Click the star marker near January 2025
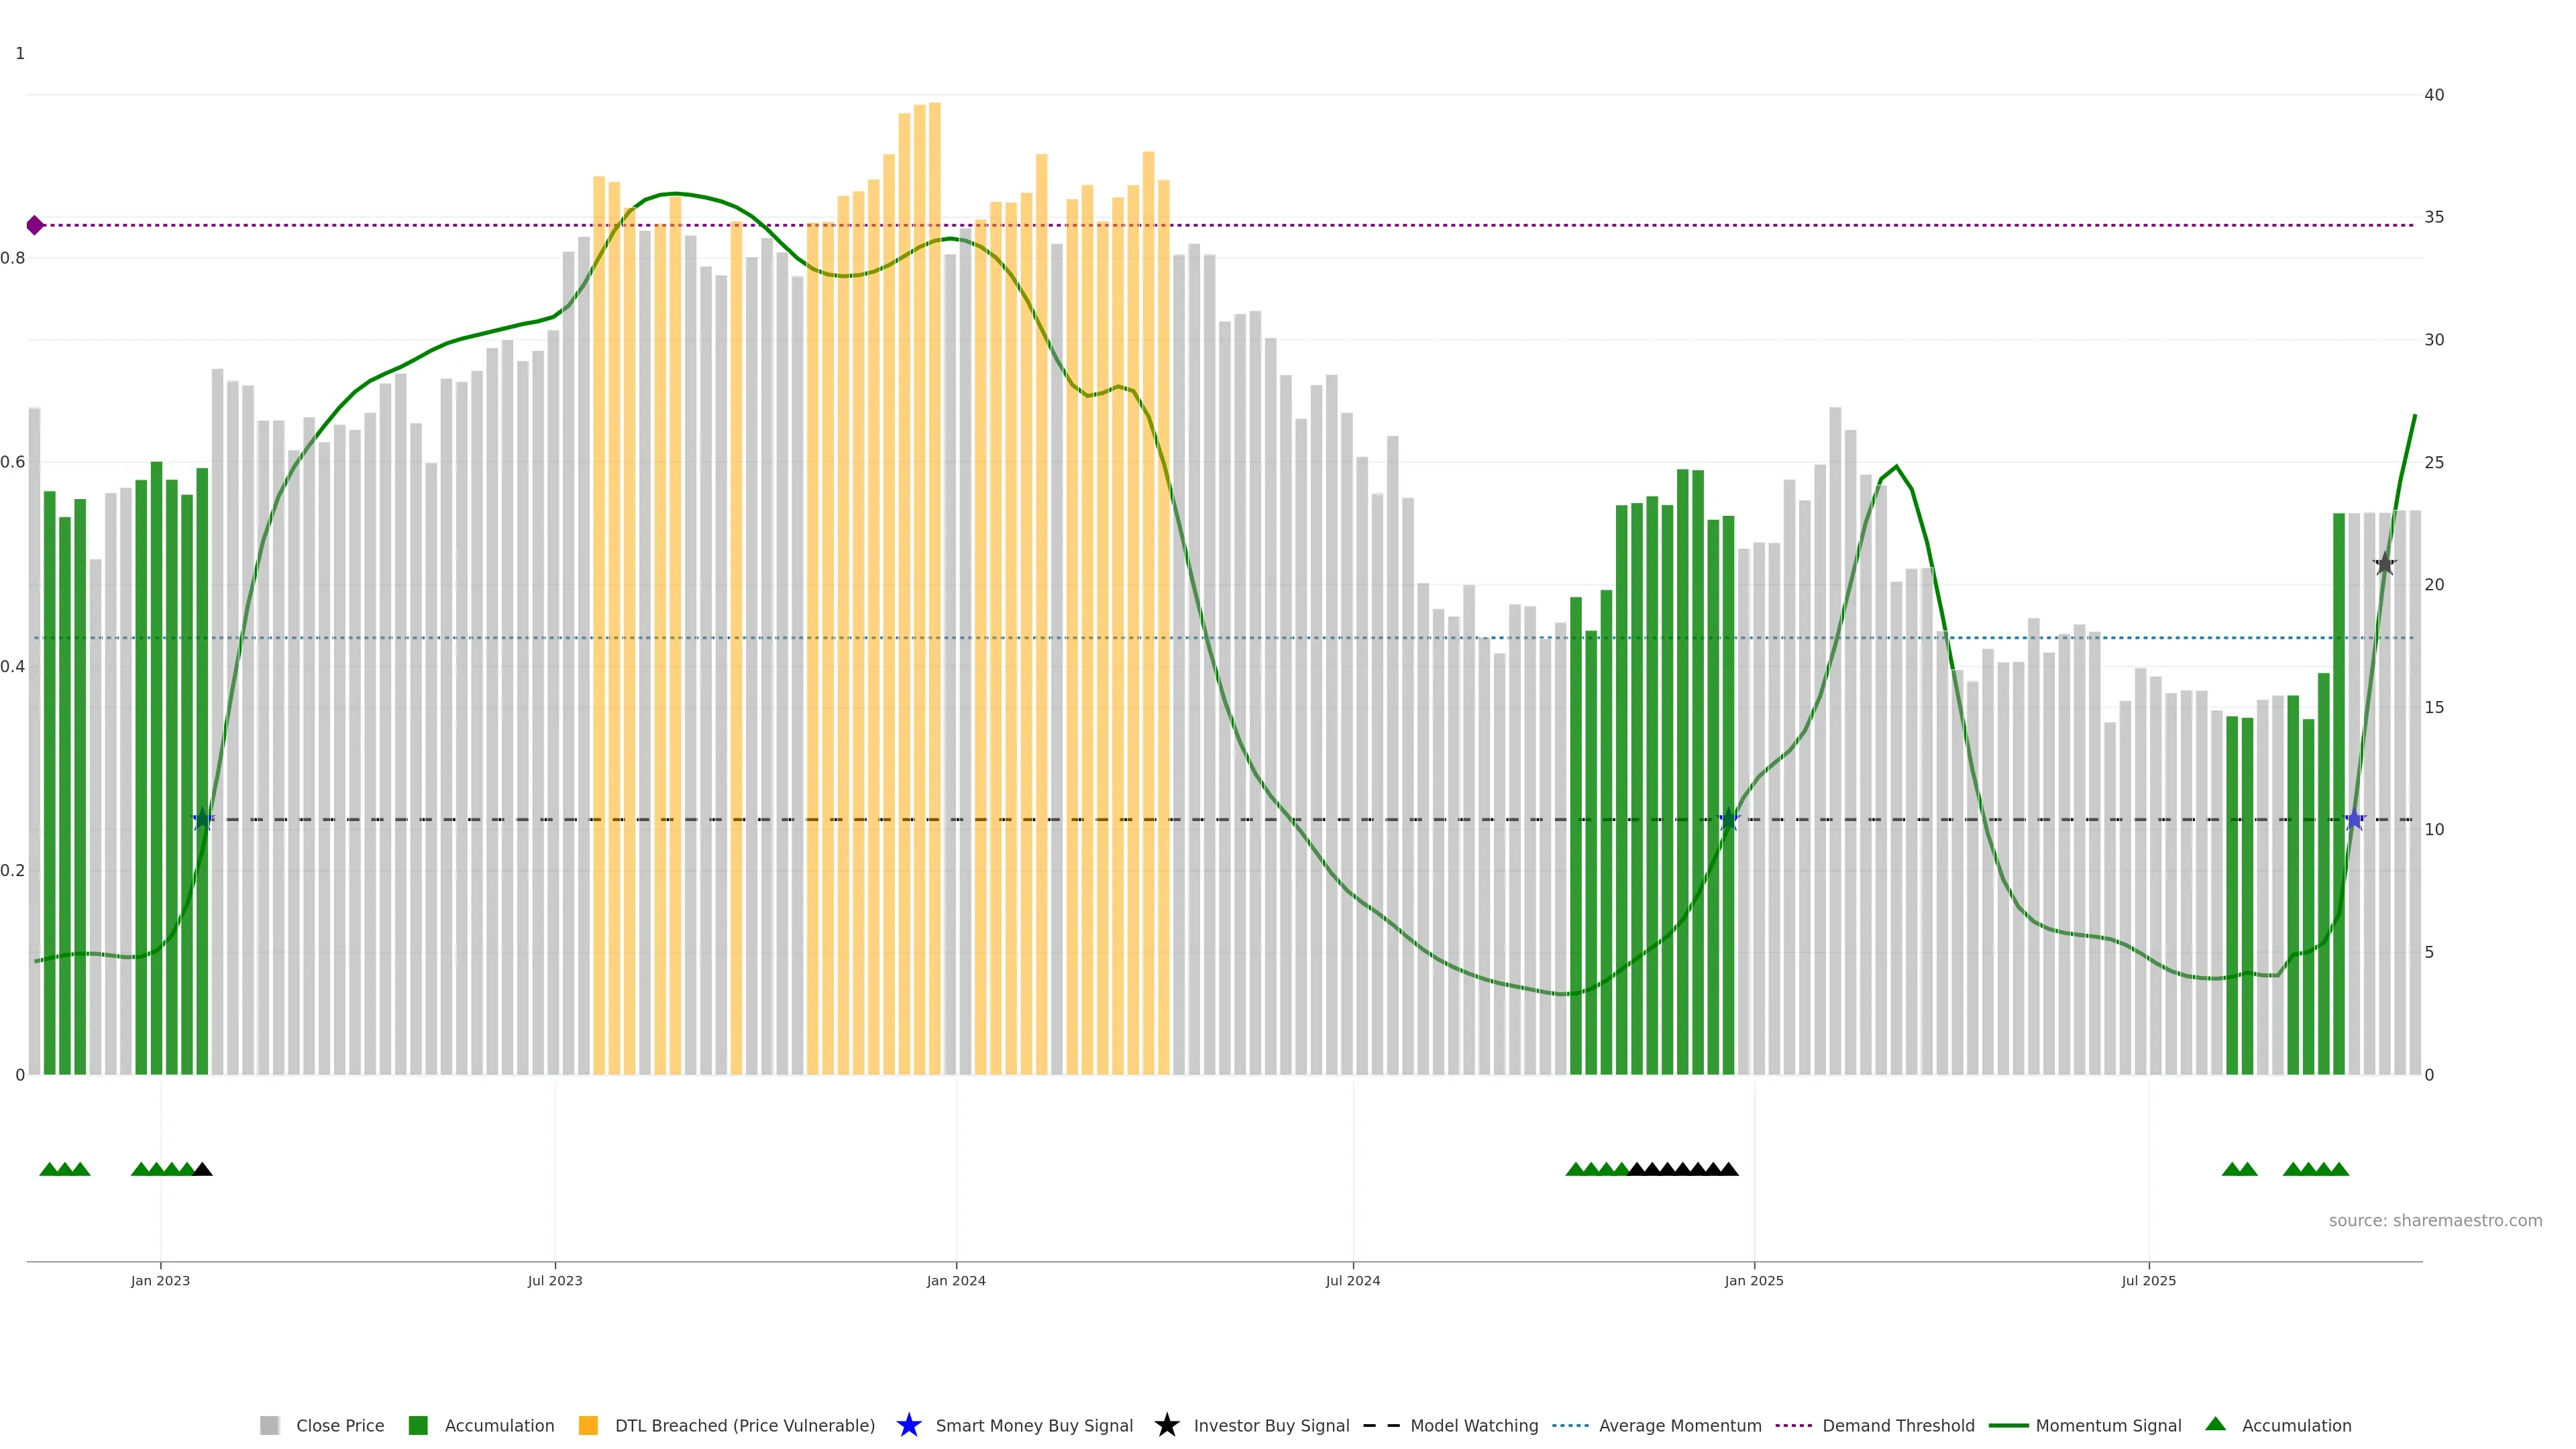Image resolution: width=2576 pixels, height=1449 pixels. 1729,819
